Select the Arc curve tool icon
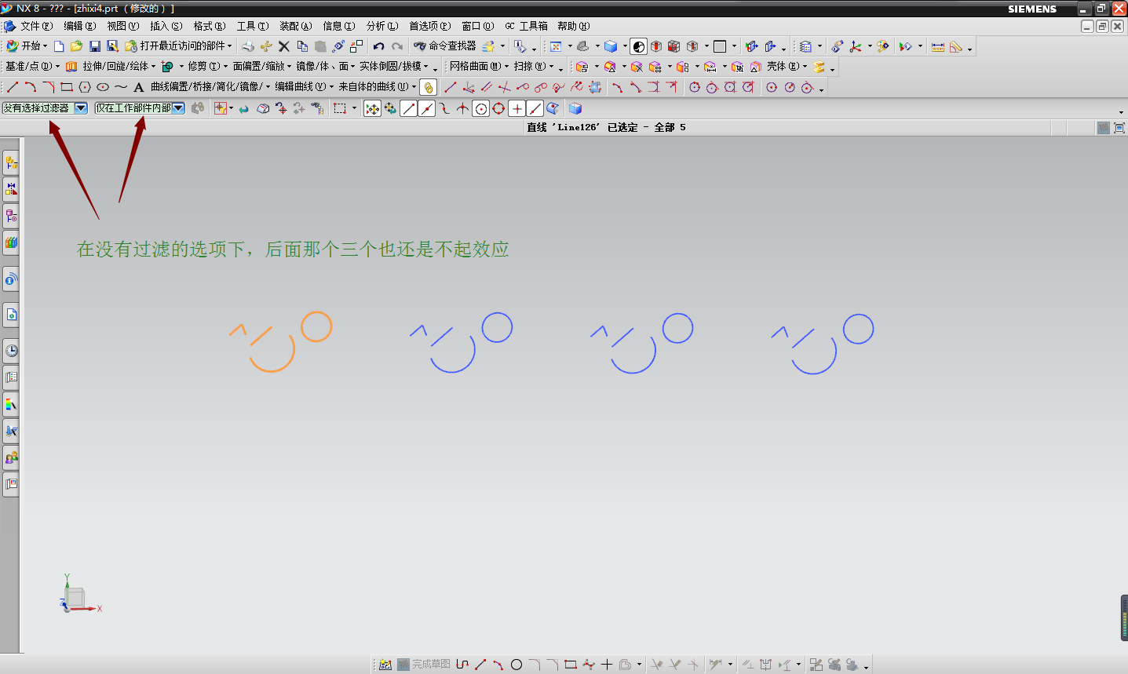This screenshot has width=1128, height=674. (x=30, y=87)
